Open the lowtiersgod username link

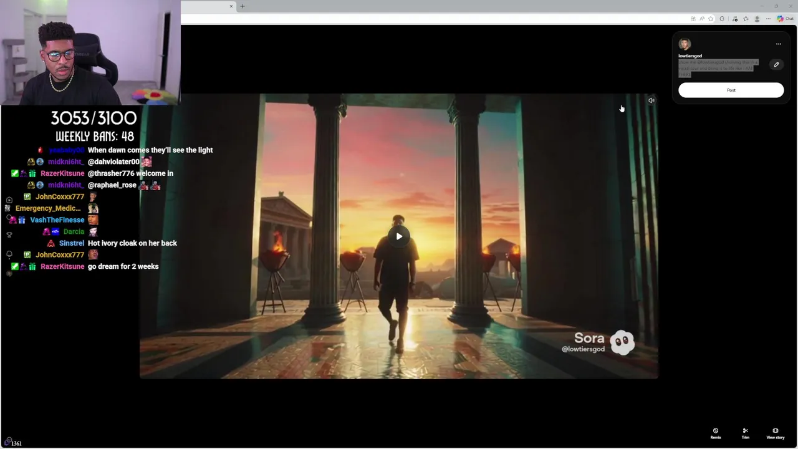click(690, 56)
